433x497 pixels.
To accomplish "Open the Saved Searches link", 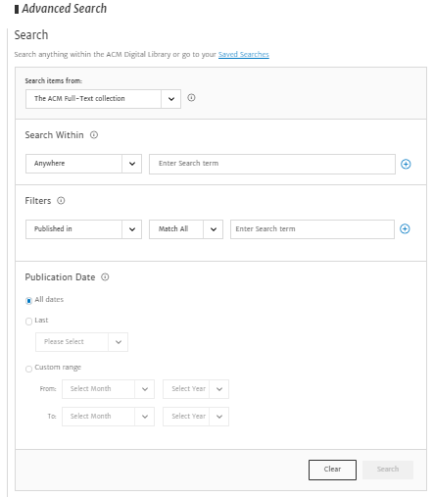I will tap(244, 54).
